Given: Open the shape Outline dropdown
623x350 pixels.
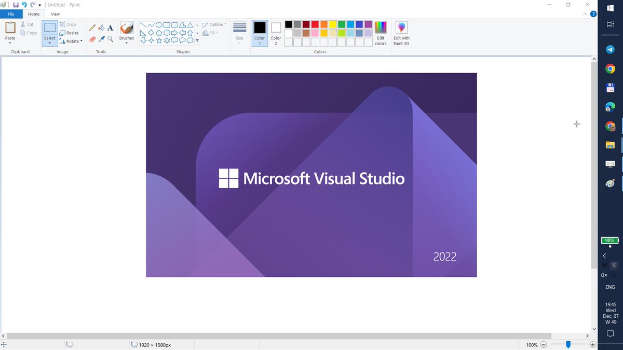Looking at the screenshot, I should pyautogui.click(x=214, y=24).
